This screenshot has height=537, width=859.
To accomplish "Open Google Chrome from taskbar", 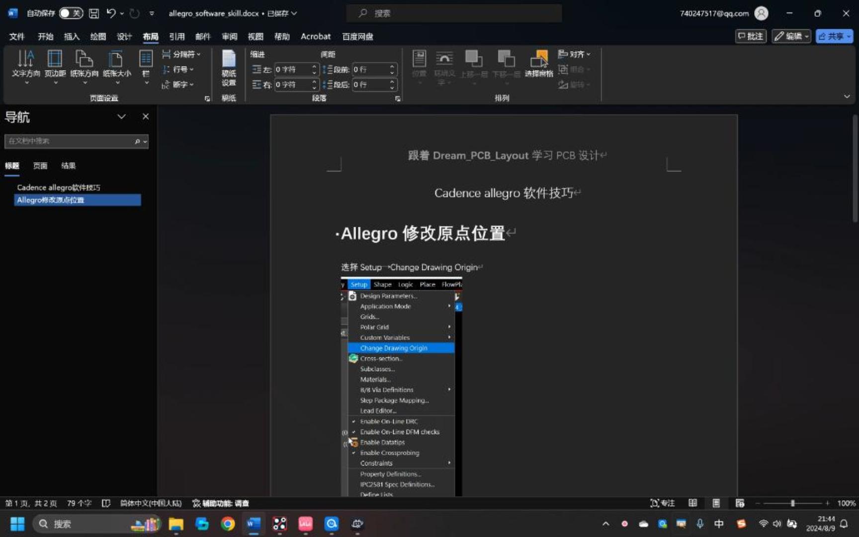I will [228, 524].
